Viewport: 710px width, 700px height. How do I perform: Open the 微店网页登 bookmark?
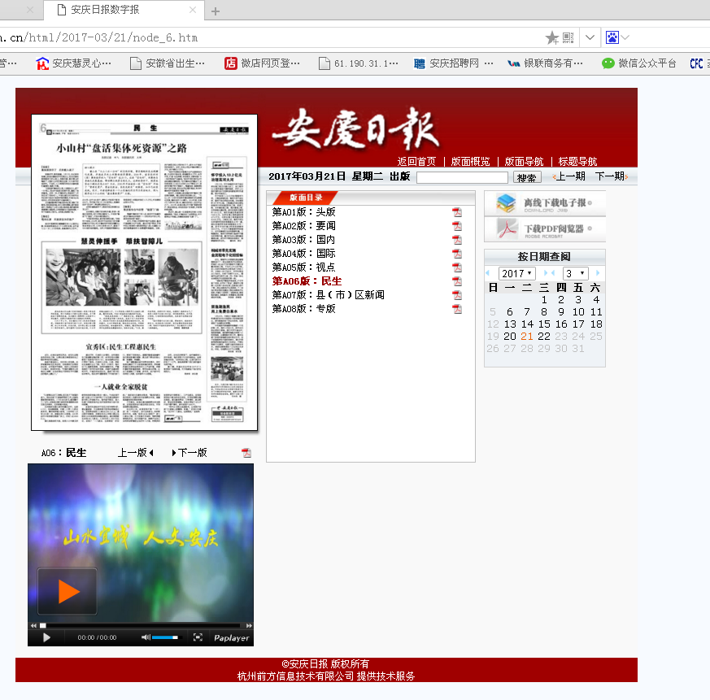click(262, 63)
